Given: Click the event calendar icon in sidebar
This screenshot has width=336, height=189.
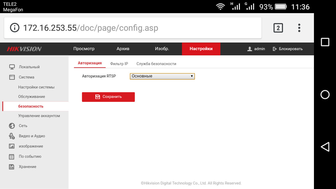Looking at the screenshot, I should [x=12, y=156].
